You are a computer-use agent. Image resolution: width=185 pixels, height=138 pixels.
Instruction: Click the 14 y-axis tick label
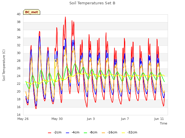coord(18,115)
